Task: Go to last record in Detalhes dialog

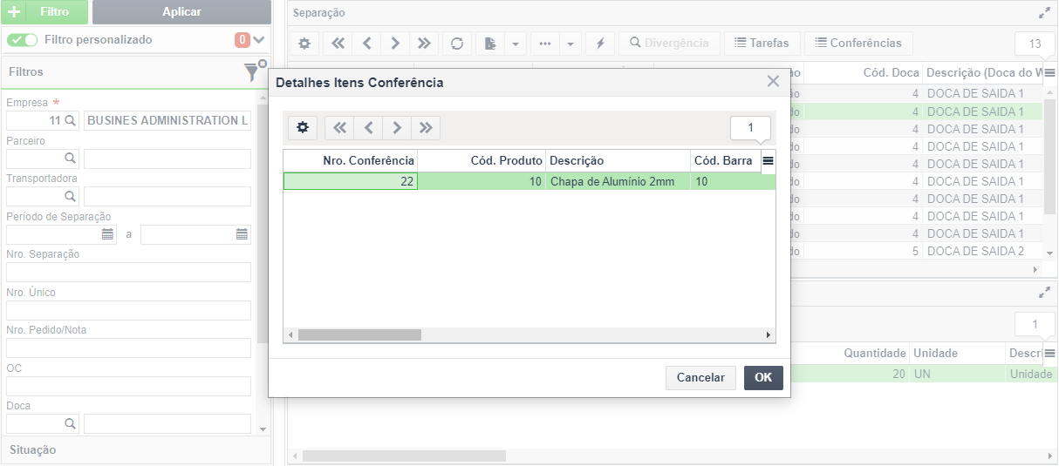Action: point(426,128)
